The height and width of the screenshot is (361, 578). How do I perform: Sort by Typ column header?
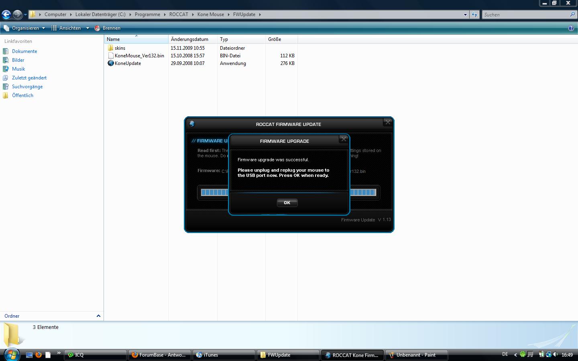(x=241, y=39)
